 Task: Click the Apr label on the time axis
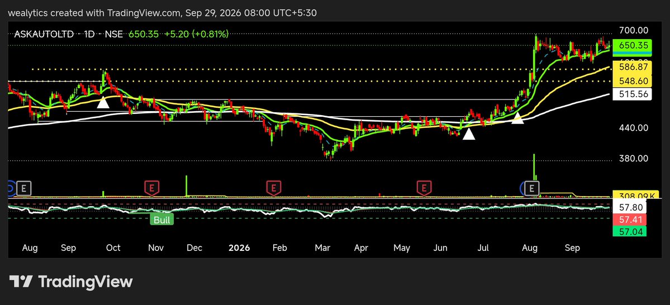pos(362,248)
